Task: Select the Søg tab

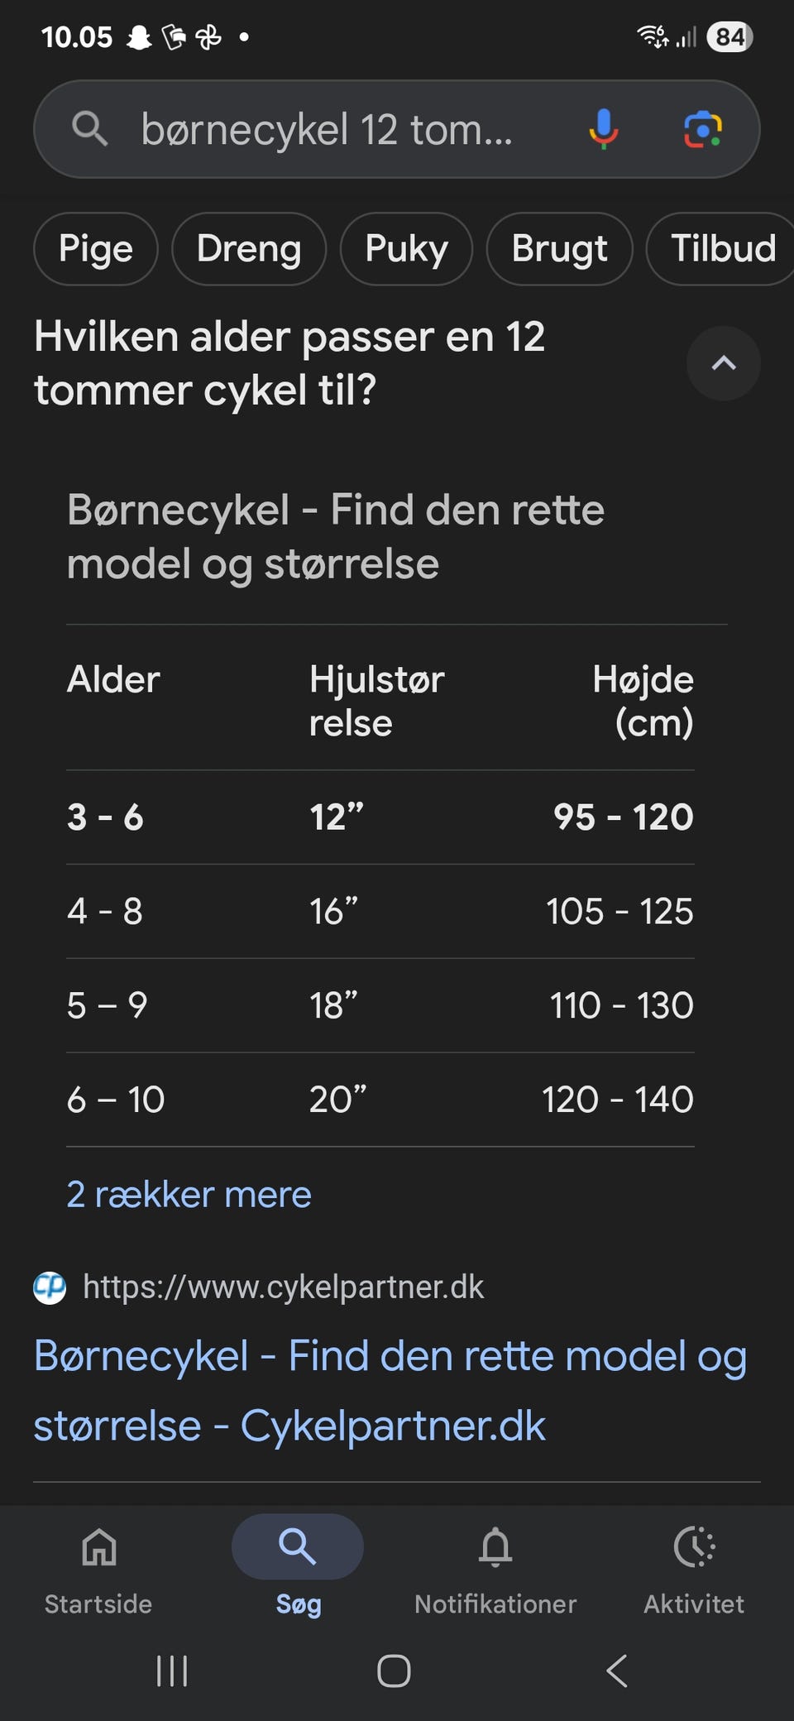Action: (298, 1564)
